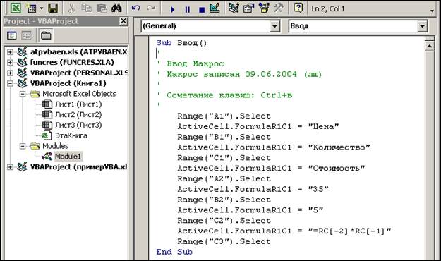The height and width of the screenshot is (261, 441).
Task: Run the macro with the Play button
Action: pos(172,9)
